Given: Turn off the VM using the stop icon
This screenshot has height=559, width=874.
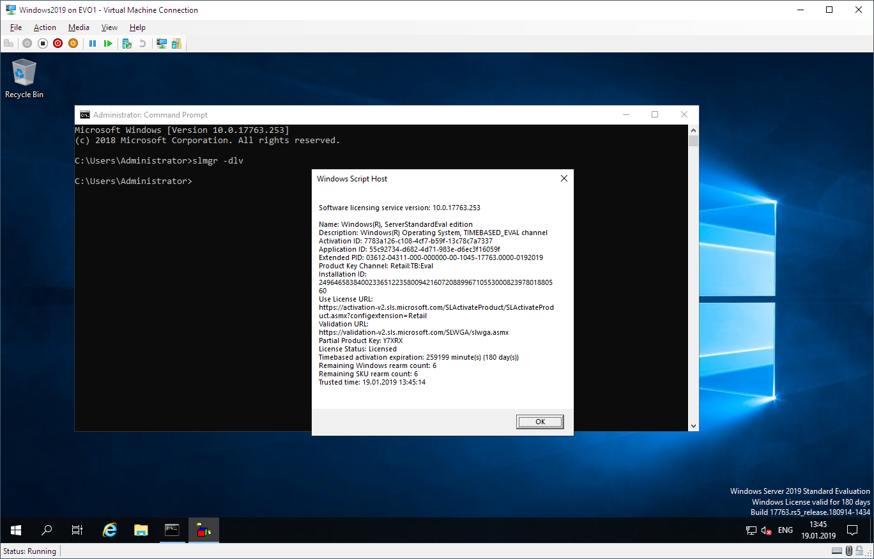Looking at the screenshot, I should click(42, 43).
